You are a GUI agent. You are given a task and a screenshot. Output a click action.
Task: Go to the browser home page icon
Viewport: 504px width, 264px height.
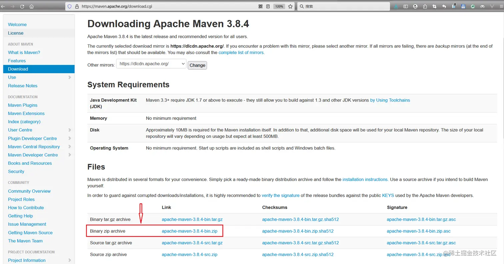pos(32,6)
